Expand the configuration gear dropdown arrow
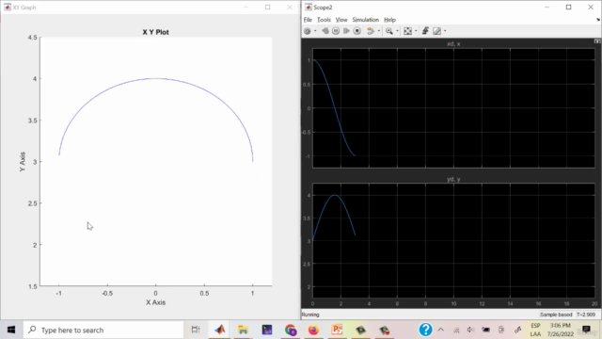 (315, 31)
